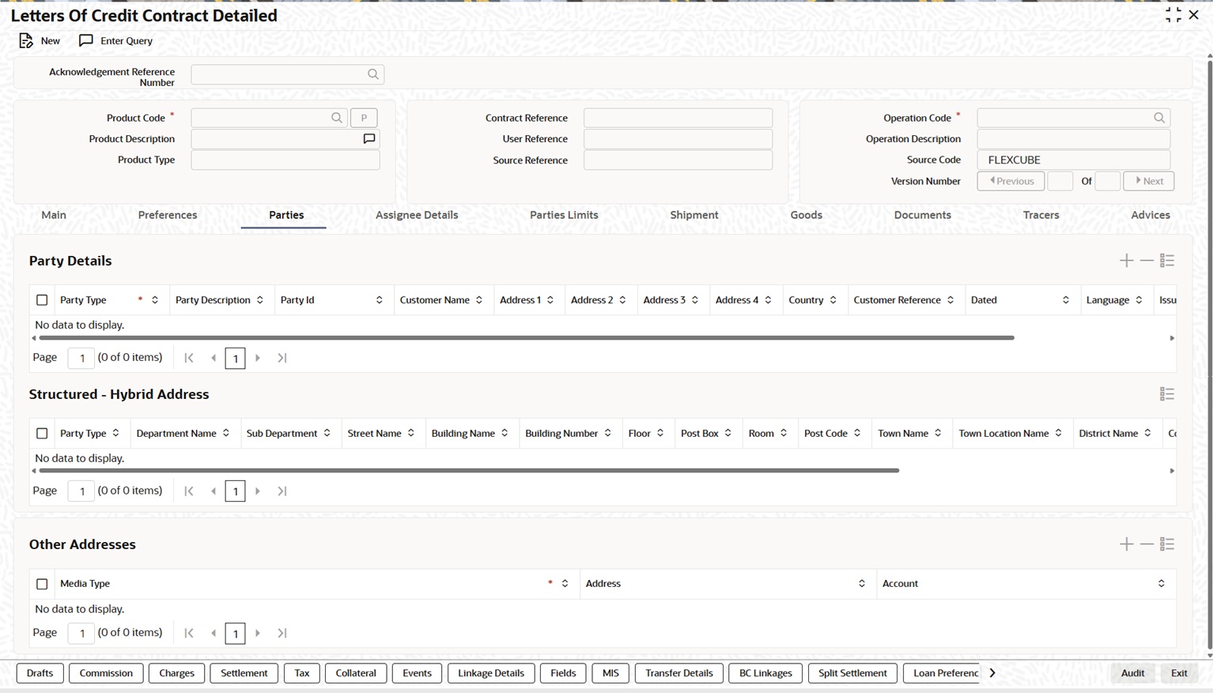Open the Settlement screen
Viewport: 1213px width, 696px height.
click(x=244, y=673)
